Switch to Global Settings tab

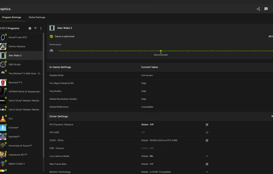[x=37, y=17]
